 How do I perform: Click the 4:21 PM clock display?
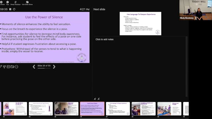[x=84, y=9]
